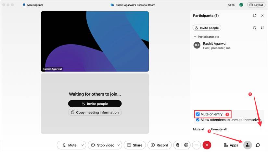Expand the Mute audio options arrow

coord(83,145)
